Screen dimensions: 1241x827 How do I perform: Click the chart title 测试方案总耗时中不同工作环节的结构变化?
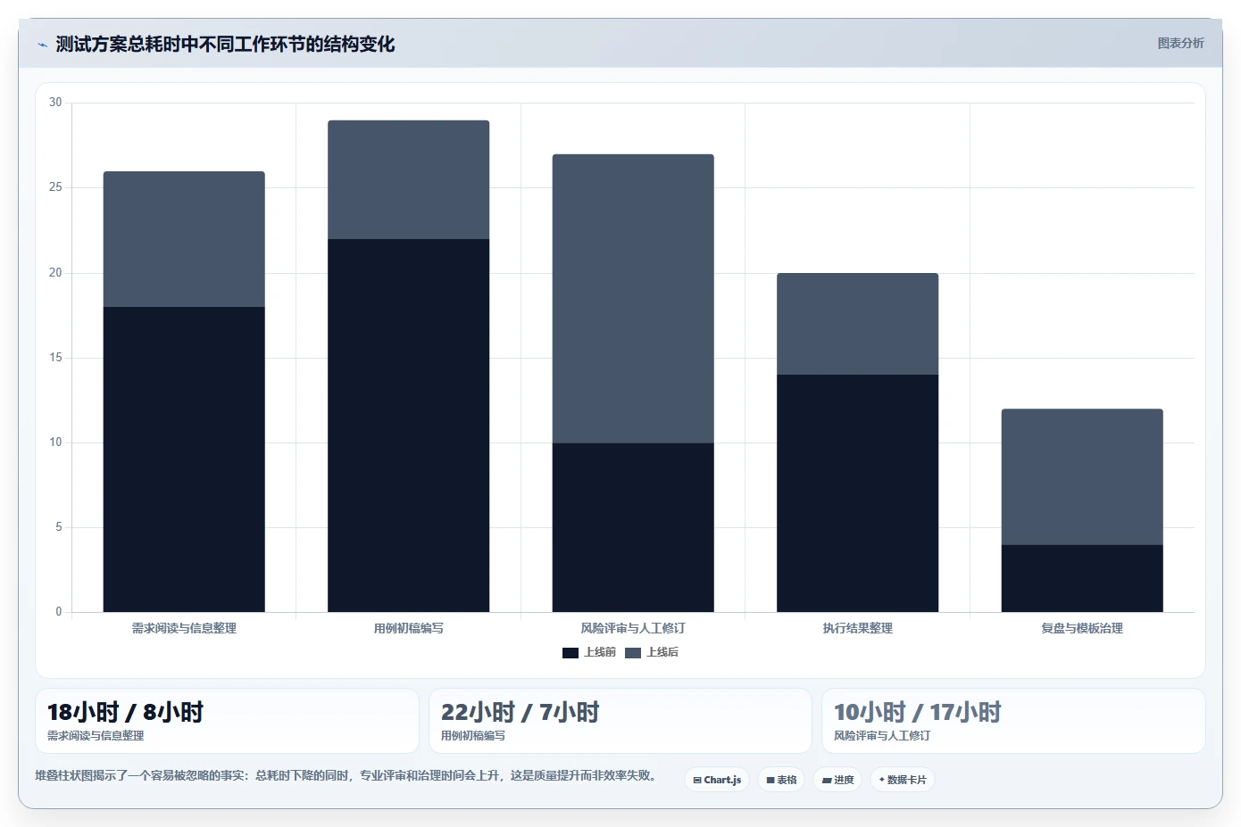click(225, 45)
